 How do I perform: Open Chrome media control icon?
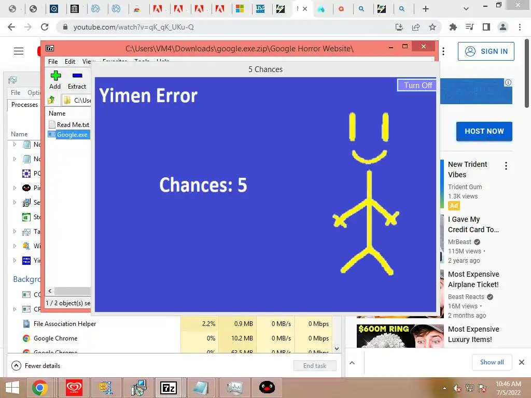click(469, 27)
